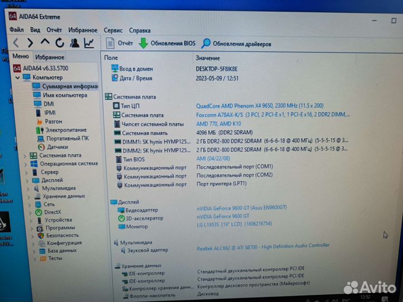This screenshot has height=302, width=403.
Task: Select Датчики in the tree
Action: [x=57, y=147]
